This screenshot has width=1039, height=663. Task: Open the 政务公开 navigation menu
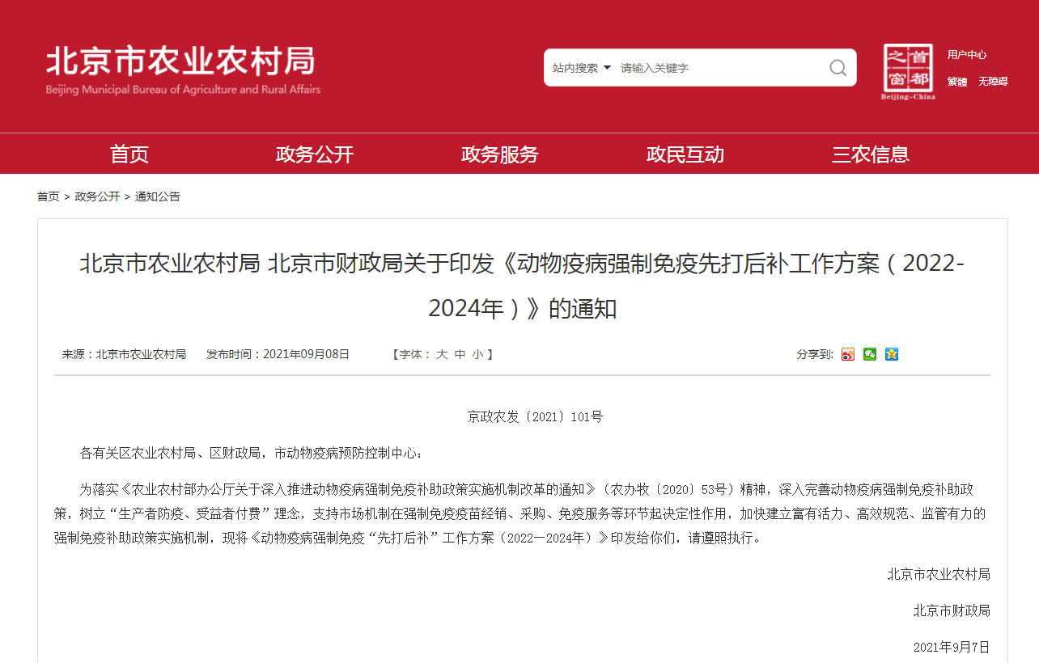pyautogui.click(x=315, y=154)
